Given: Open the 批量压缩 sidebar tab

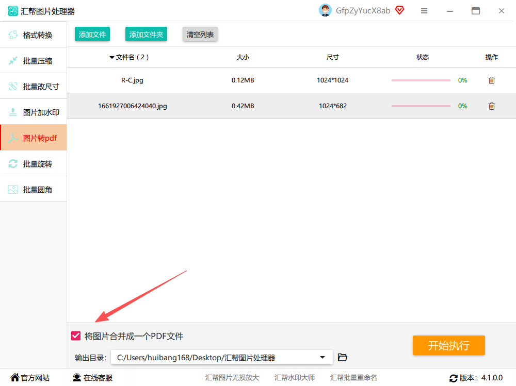Looking at the screenshot, I should [x=33, y=60].
